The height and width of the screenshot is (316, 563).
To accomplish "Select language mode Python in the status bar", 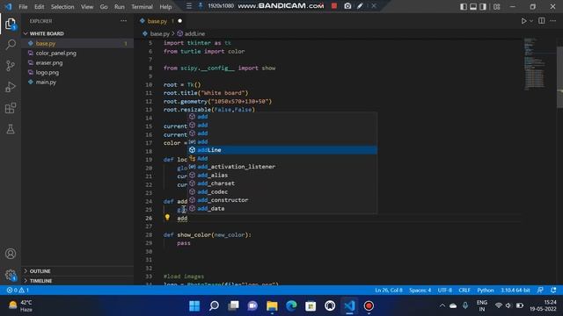I will (485, 291).
